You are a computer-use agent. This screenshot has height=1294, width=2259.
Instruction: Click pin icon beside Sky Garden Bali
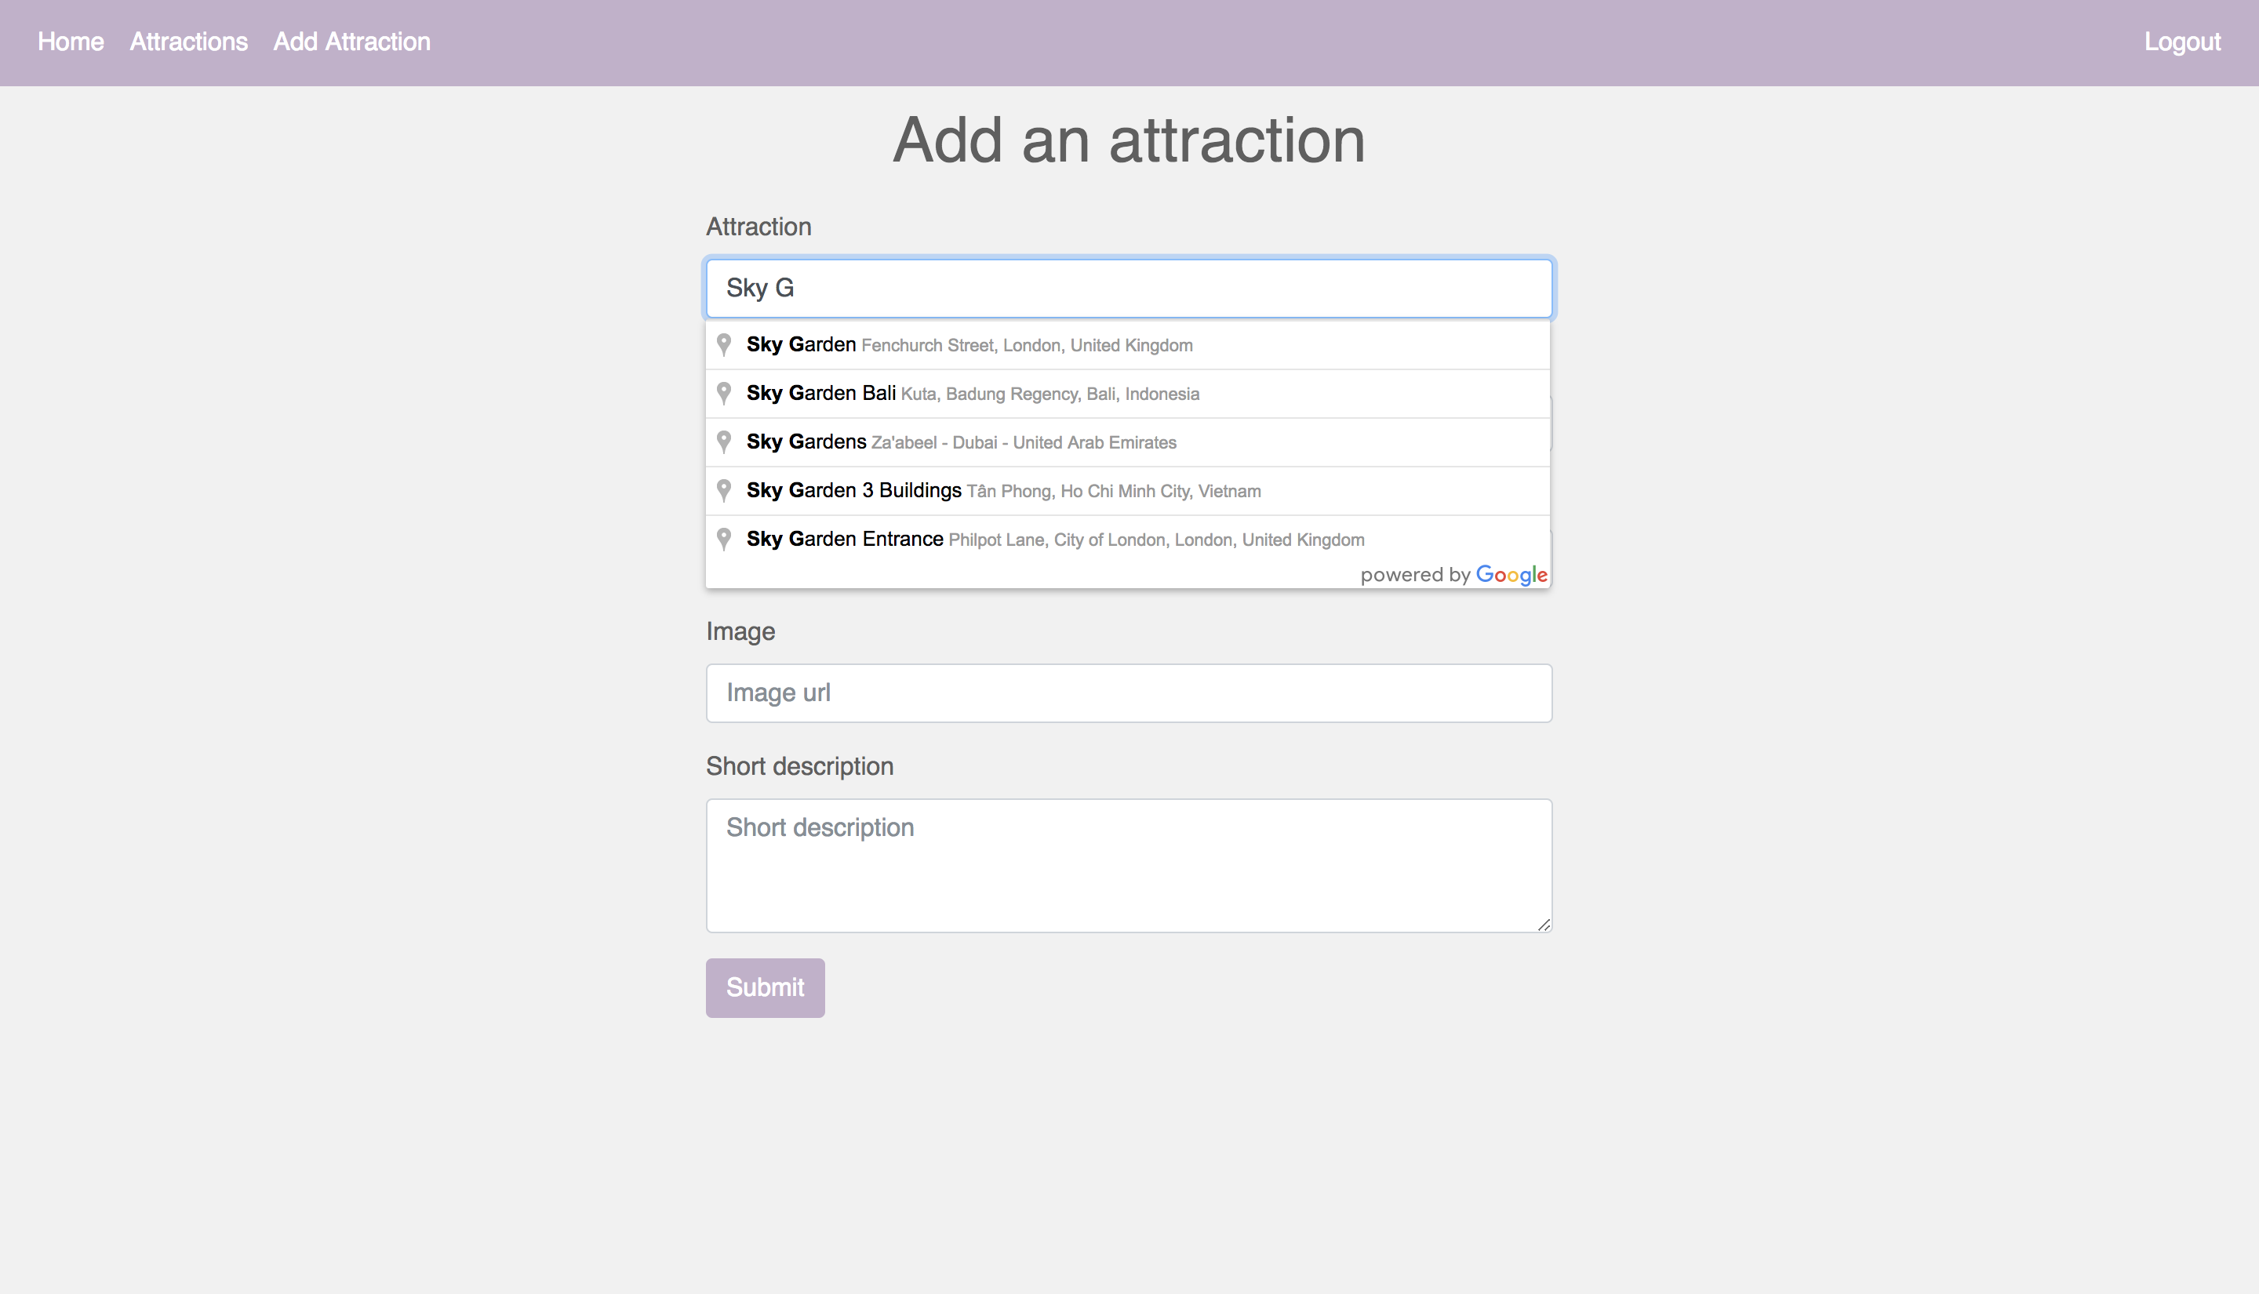pos(724,393)
